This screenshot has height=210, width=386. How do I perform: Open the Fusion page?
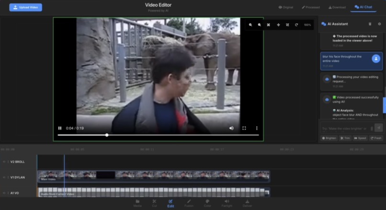pos(189,203)
